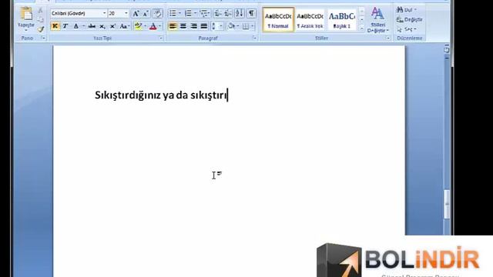
Task: Toggle Underline (A) formatting
Action: coord(75,26)
